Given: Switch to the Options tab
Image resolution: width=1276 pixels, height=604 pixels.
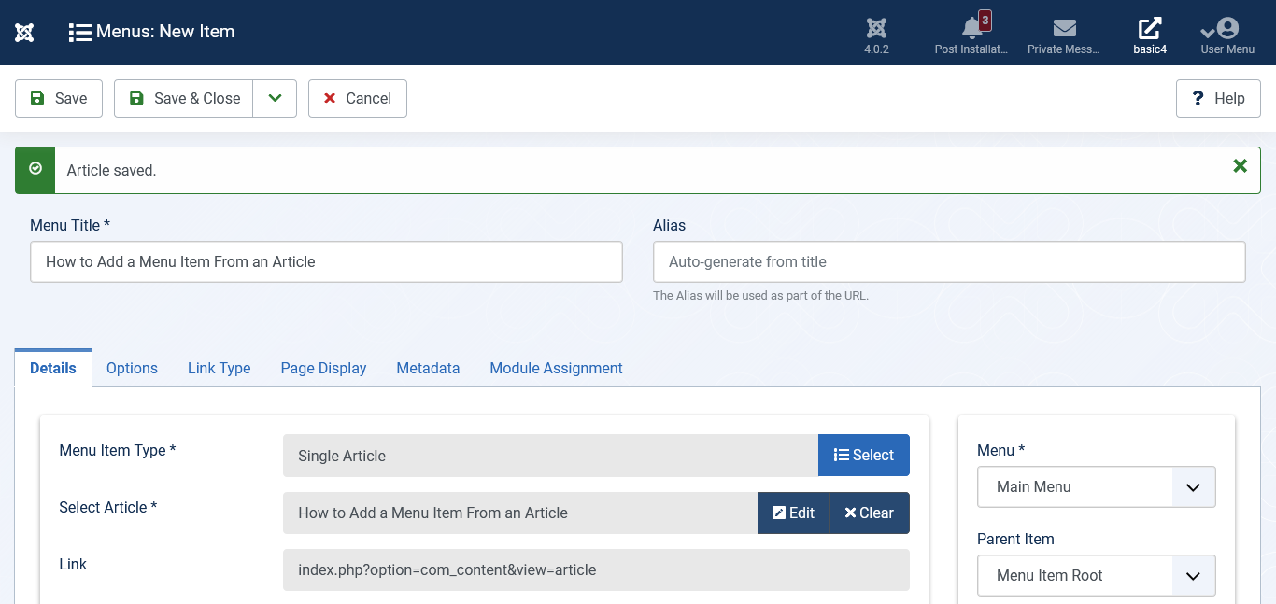Looking at the screenshot, I should (132, 368).
